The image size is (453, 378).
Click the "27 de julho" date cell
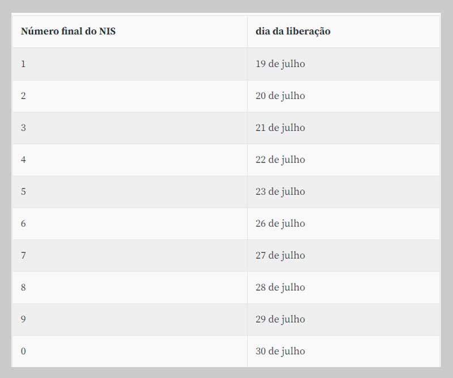[x=280, y=255]
